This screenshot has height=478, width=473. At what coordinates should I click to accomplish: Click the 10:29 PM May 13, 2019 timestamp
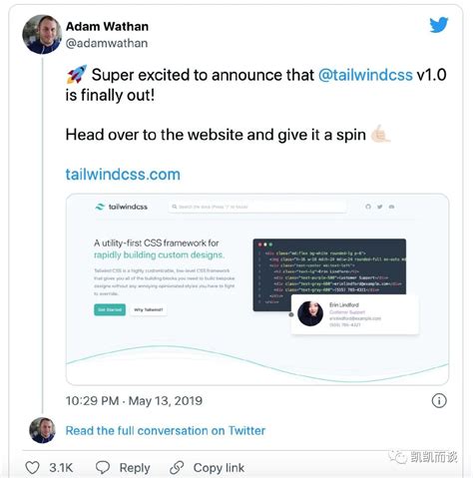[134, 401]
